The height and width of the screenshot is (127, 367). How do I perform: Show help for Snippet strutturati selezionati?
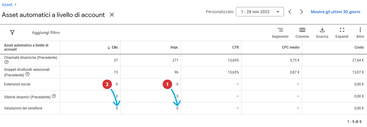pyautogui.click(x=27, y=74)
